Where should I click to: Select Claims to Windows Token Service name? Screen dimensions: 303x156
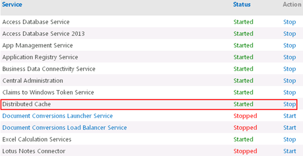pos(48,93)
